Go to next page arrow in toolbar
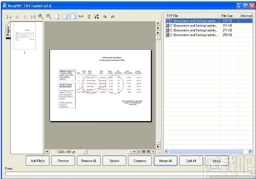This screenshot has width=256, height=179. click(x=25, y=17)
